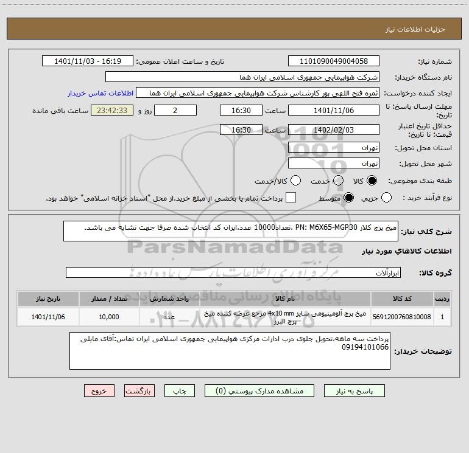Click the چاپ print button
Image resolution: width=469 pixels, height=453 pixels.
(x=180, y=391)
